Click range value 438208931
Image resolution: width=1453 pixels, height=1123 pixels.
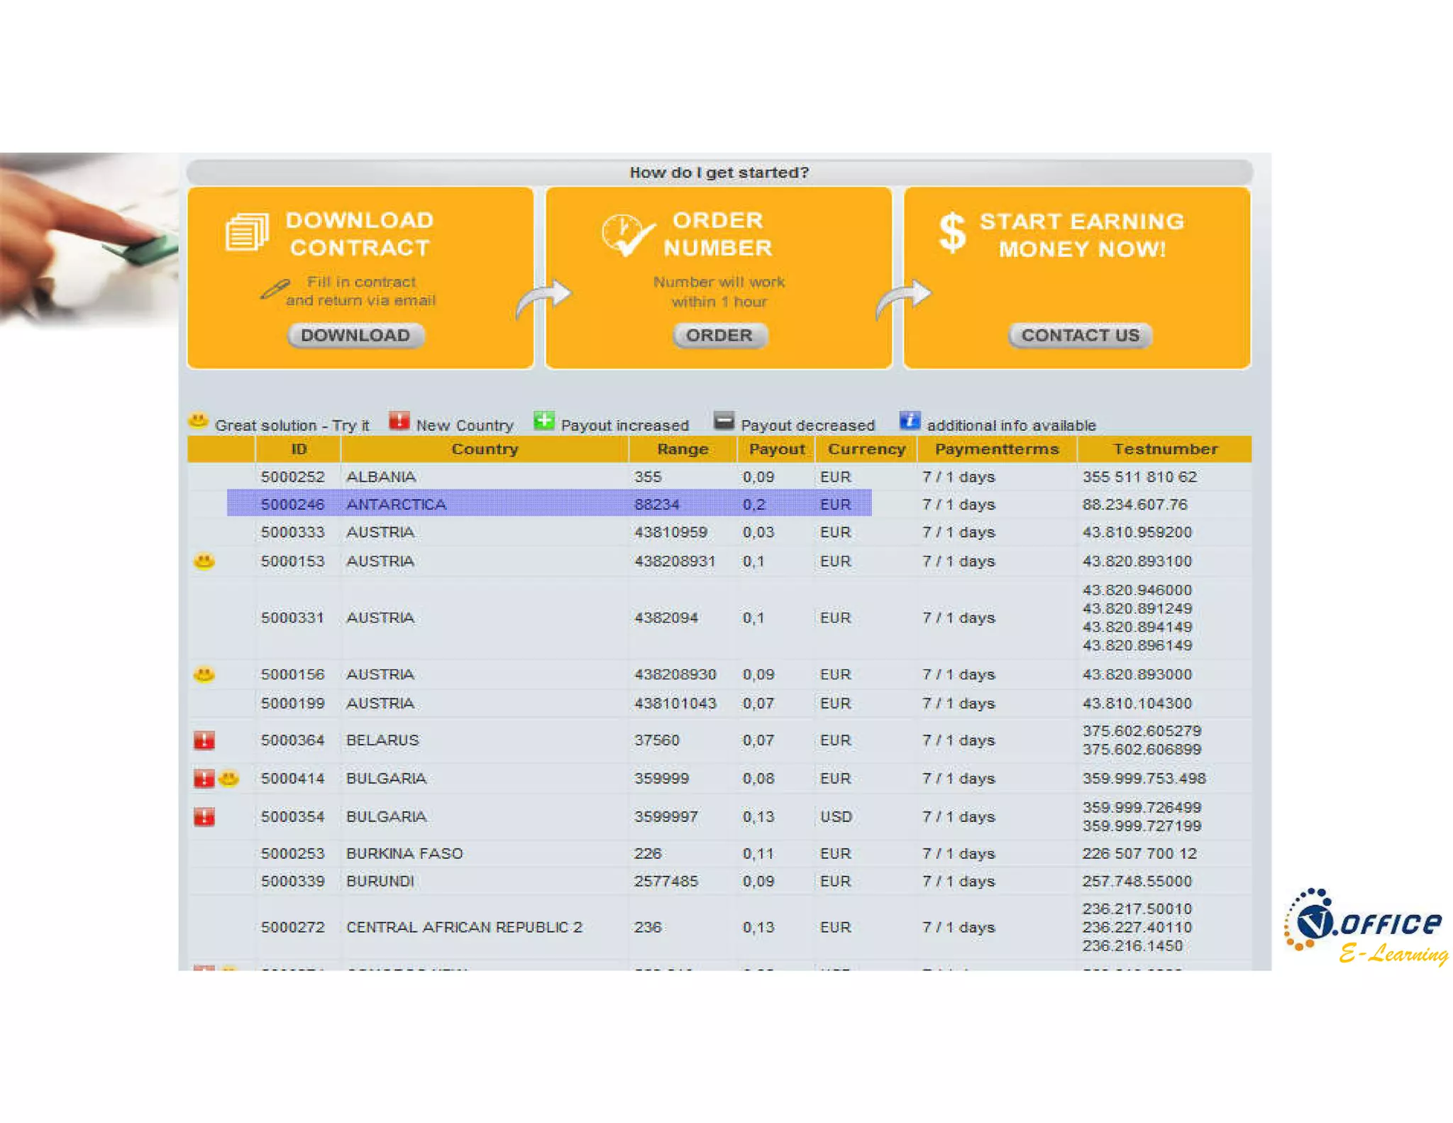[675, 561]
